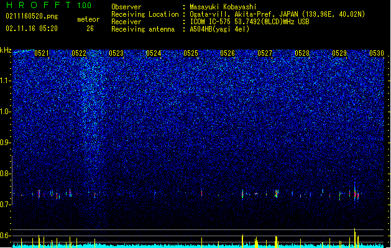Viewport: 391px width, 248px height.
Task: Click the 0524 time marker
Action: 154,53
